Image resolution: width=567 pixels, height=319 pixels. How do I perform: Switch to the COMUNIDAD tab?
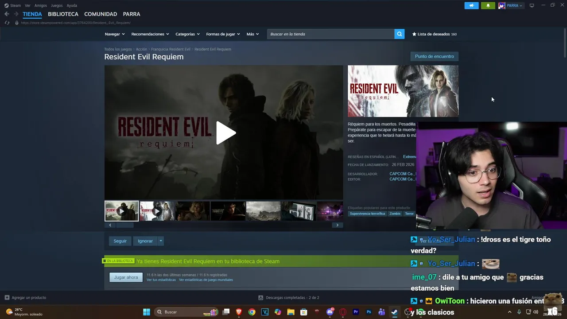coord(101,14)
